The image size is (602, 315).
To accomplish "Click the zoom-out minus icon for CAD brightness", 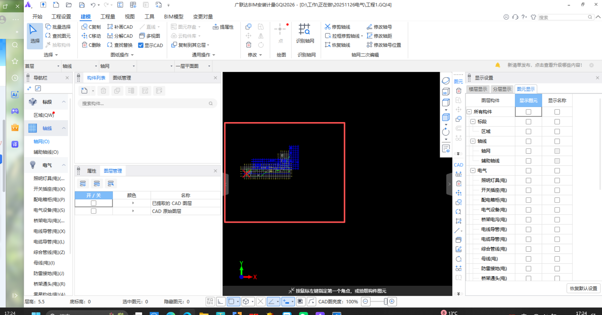I will (x=365, y=301).
